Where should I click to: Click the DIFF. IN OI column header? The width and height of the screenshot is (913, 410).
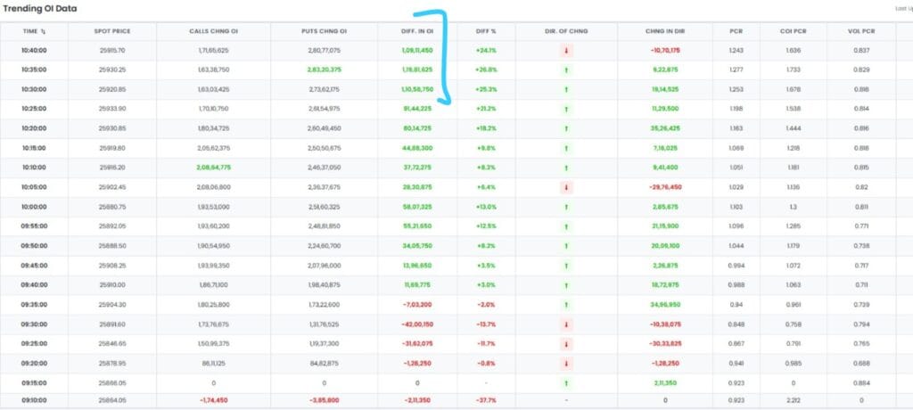417,31
